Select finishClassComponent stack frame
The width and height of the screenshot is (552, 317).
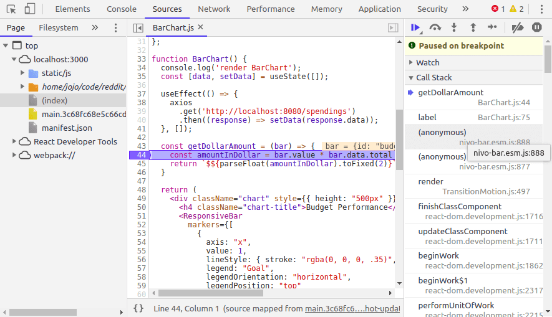pos(473,211)
